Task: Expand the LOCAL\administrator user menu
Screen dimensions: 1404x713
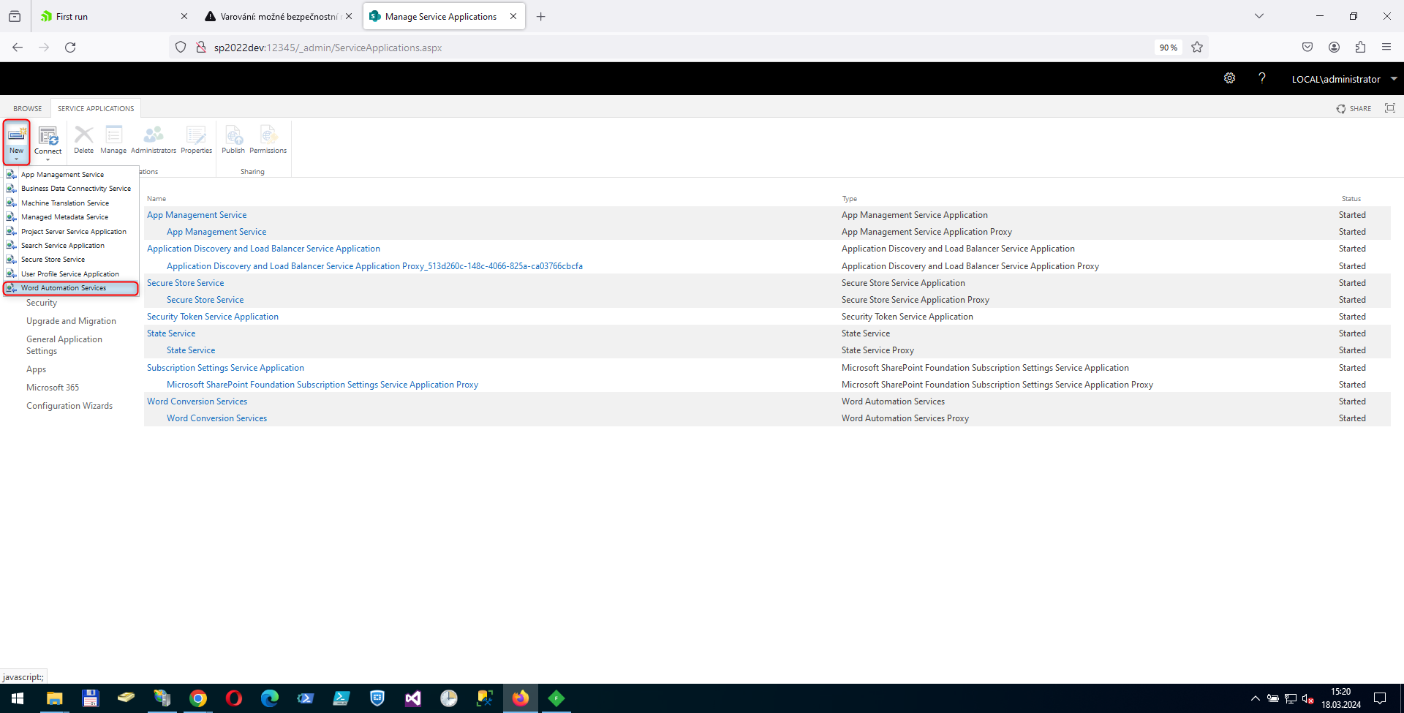Action: click(1344, 79)
